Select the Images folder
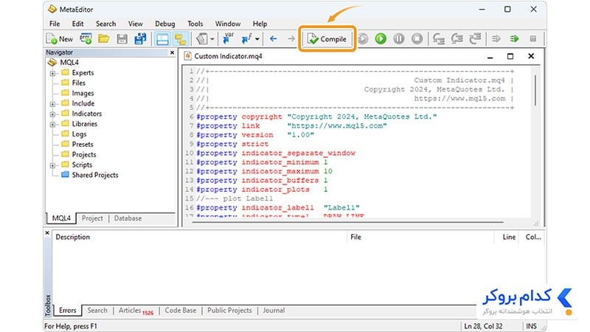 pyautogui.click(x=83, y=93)
